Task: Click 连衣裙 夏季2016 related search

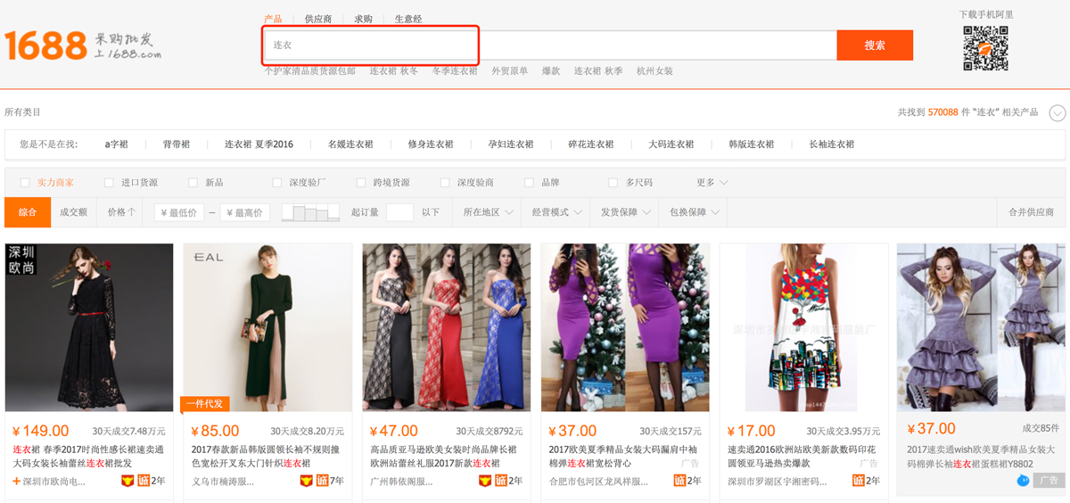Action: pos(259,144)
